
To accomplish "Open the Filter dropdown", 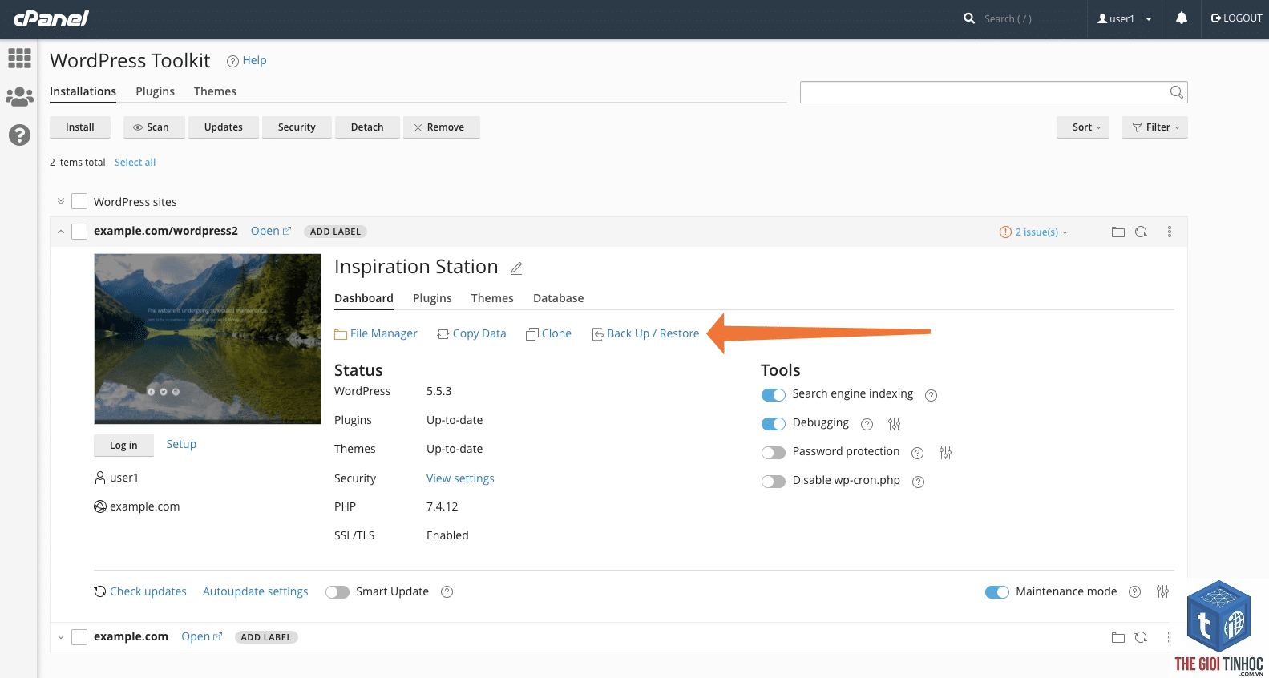I will 1155,127.
